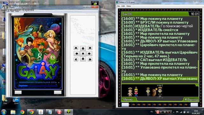Open the User folder desktop icon
204x115 pixels.
point(5,100)
